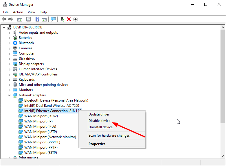Select WAN Miniport (L2TP)
Image resolution: width=226 pixels, height=166 pixels.
(x=41, y=131)
